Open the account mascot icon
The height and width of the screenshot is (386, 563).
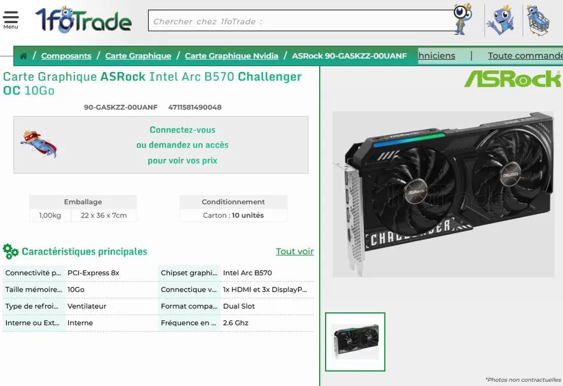501,20
